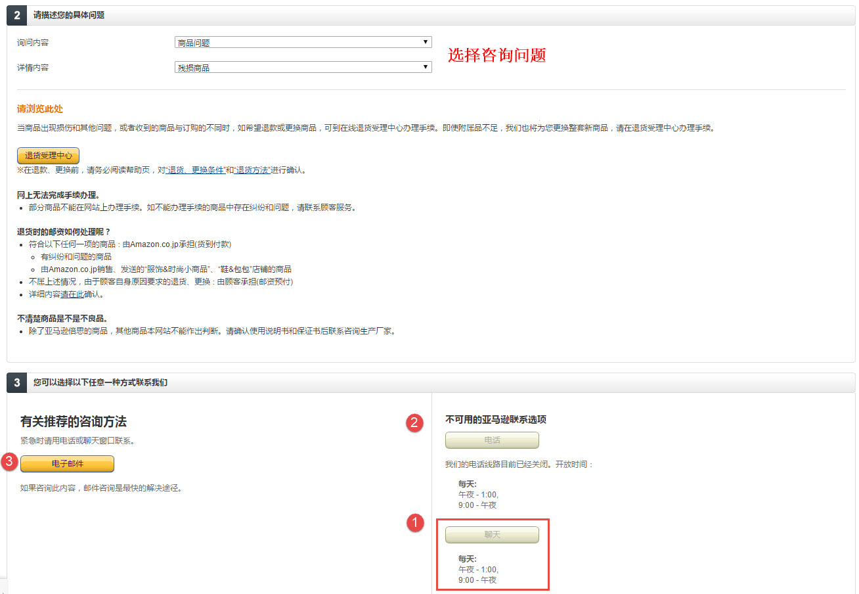The width and height of the screenshot is (859, 594).
Task: Follow the 请在此 link for details
Action: tap(72, 294)
